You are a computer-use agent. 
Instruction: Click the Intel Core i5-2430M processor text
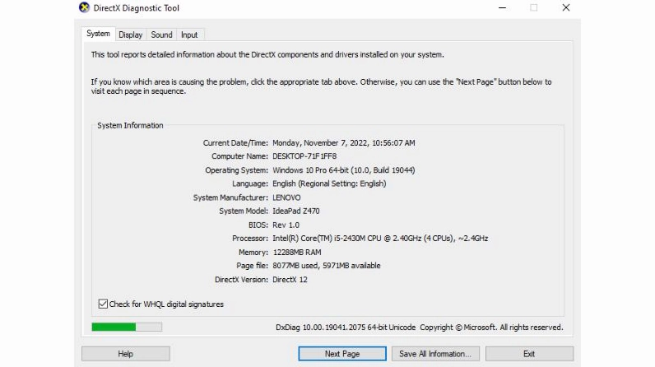[380, 239]
